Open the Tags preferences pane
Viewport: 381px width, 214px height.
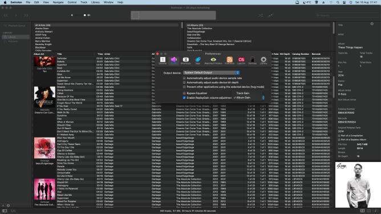click(x=197, y=60)
